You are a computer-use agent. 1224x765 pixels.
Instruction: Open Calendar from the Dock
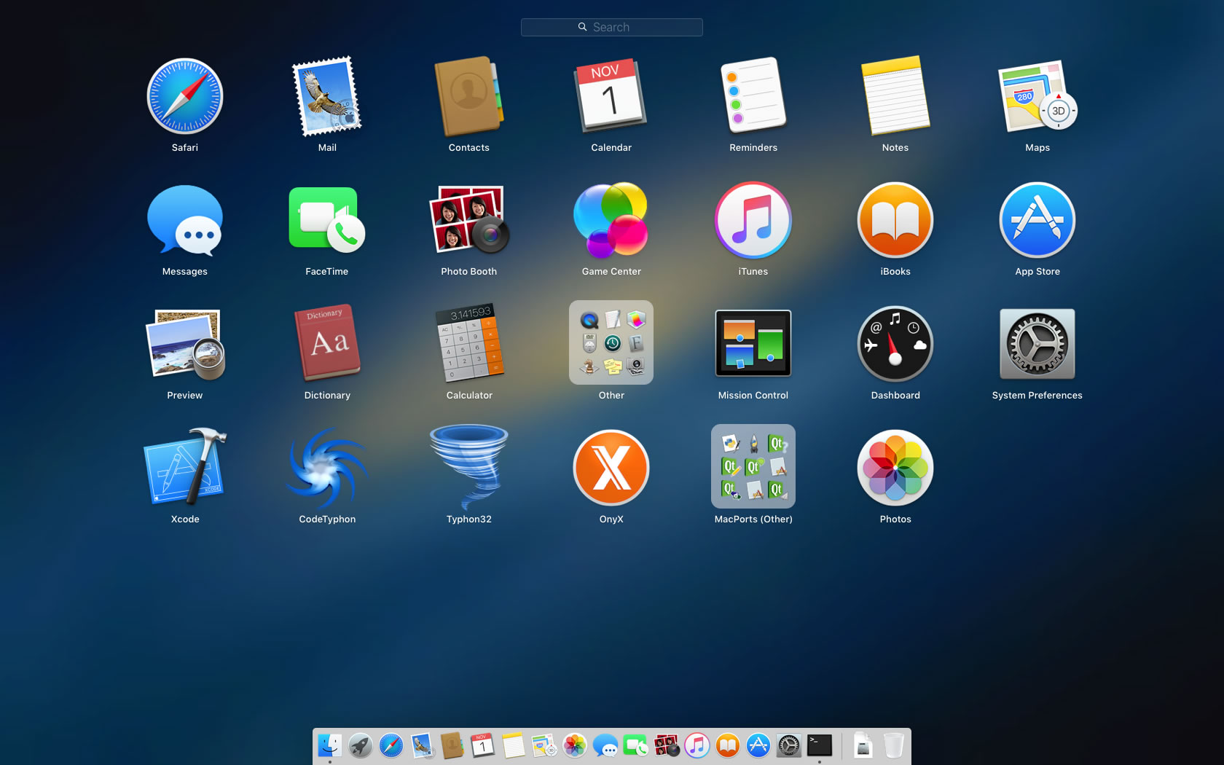483,745
